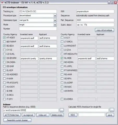Image resolution: width=118 pixels, height=125 pixels.
Task: Click the MD5 single file path field
Action: coord(88,110)
